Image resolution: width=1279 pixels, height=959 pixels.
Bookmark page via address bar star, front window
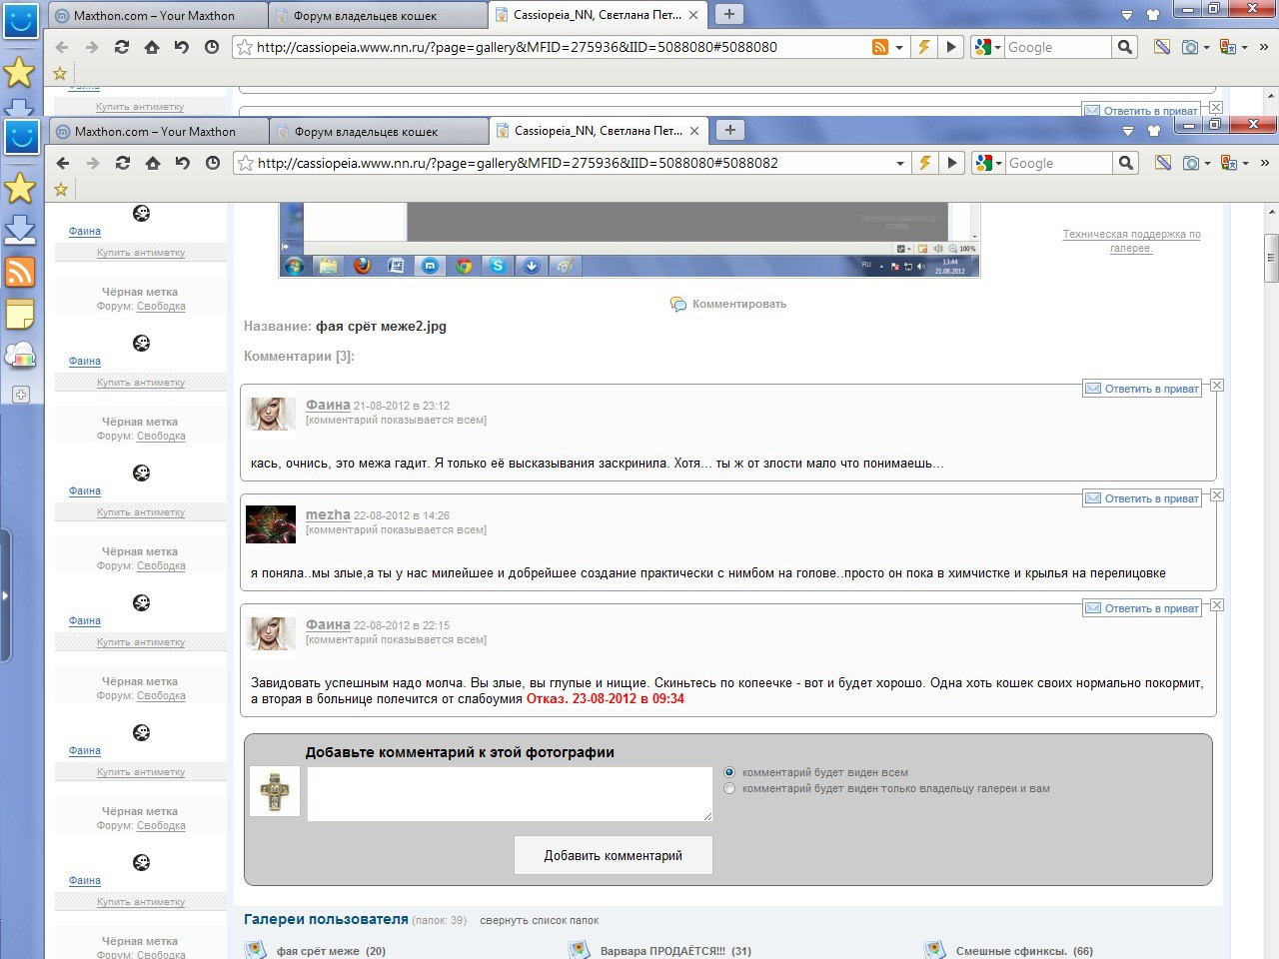(x=246, y=163)
